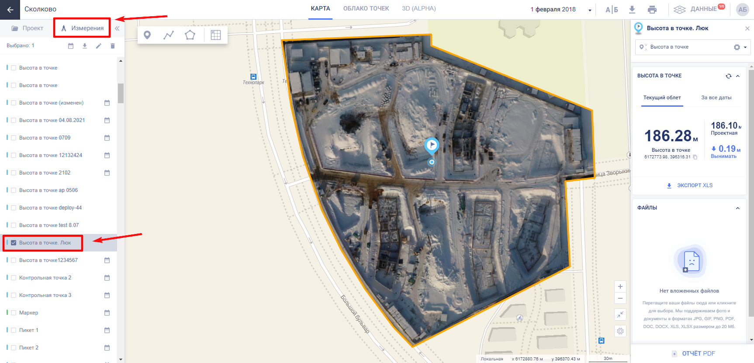Image resolution: width=754 pixels, height=363 pixels.
Task: Click the А|Б compare icon
Action: tap(612, 10)
